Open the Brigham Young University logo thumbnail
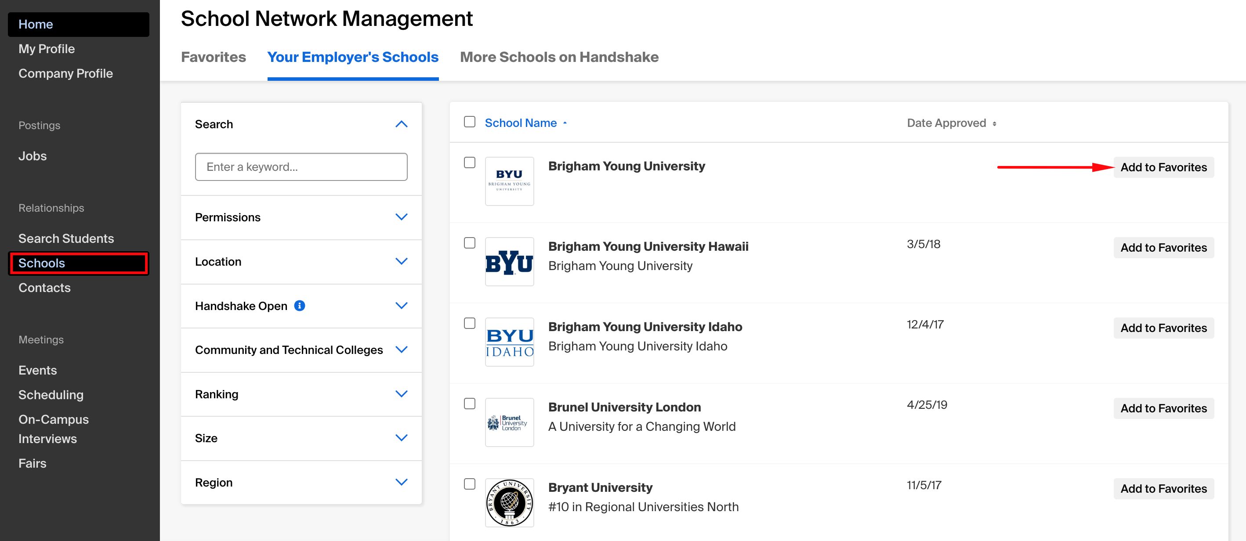This screenshot has width=1246, height=541. pyautogui.click(x=509, y=181)
